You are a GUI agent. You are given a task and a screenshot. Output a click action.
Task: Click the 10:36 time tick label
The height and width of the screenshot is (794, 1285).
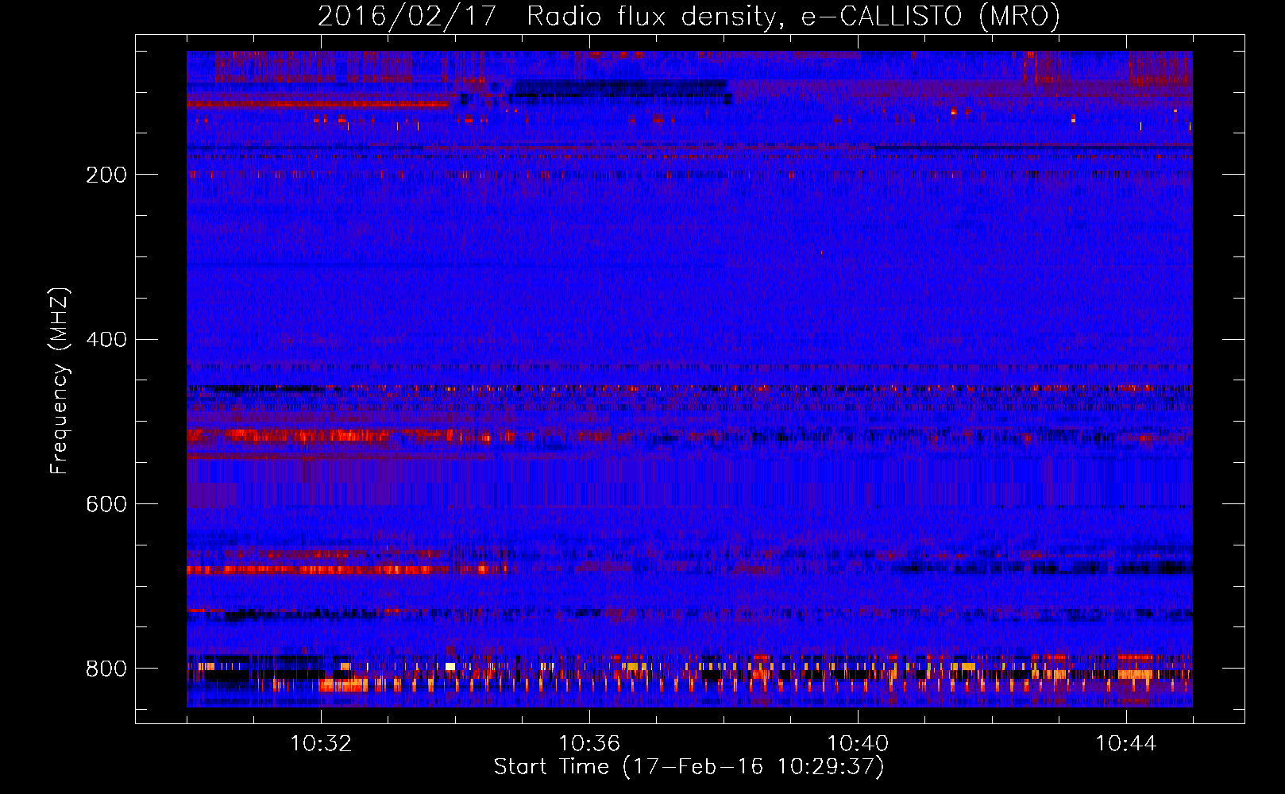click(x=589, y=744)
